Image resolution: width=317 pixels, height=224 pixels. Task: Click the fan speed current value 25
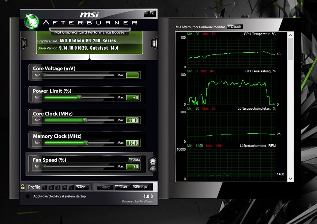pos(279,134)
